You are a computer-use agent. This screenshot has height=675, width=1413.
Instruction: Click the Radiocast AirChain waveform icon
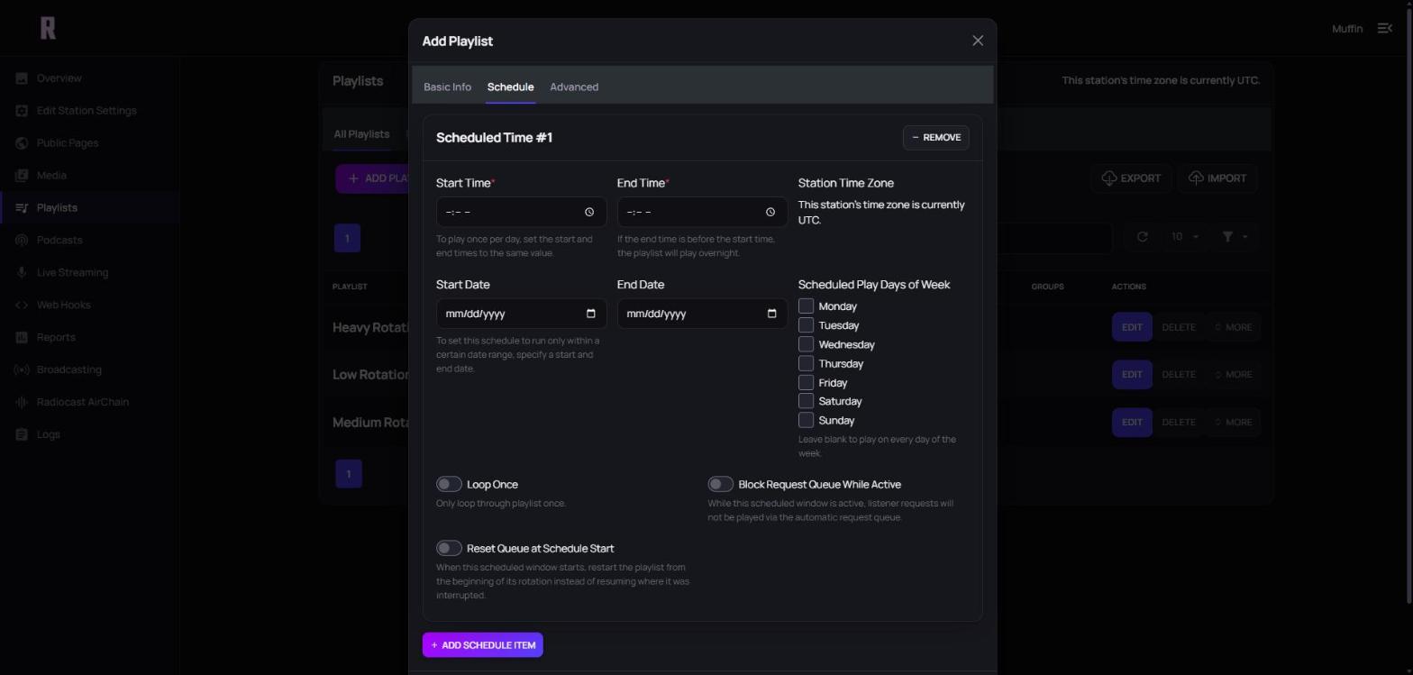(22, 403)
